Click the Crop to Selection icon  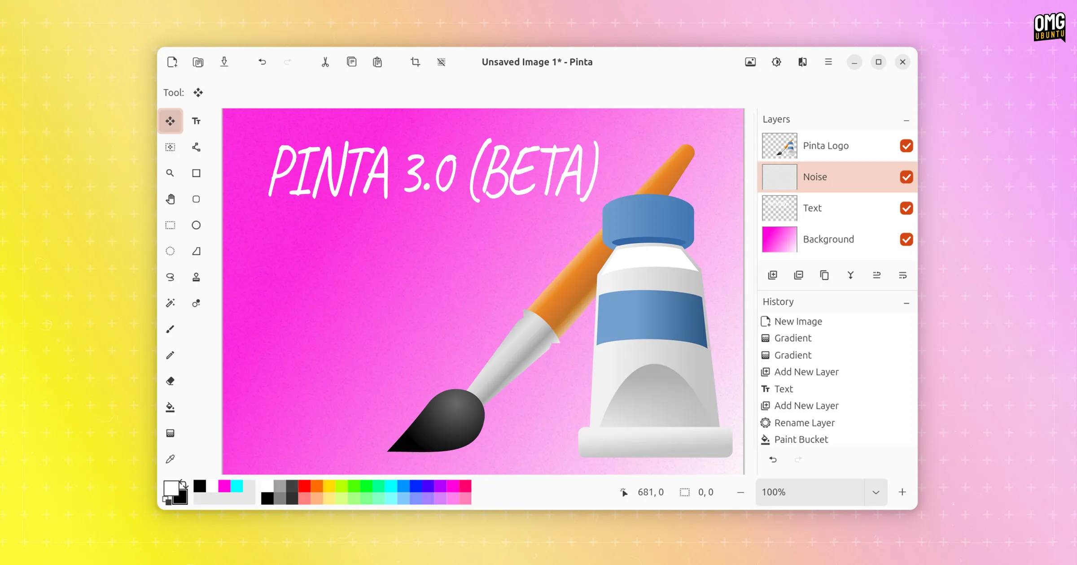click(x=416, y=62)
